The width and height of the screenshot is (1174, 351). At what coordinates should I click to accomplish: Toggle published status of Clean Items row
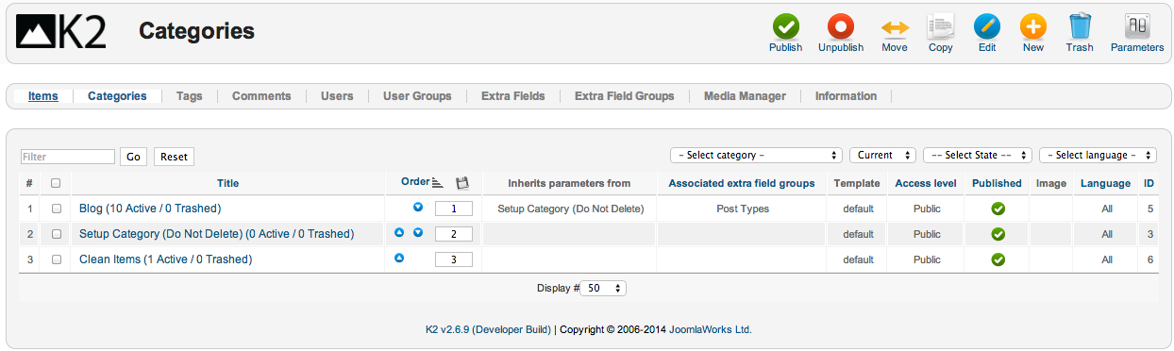pyautogui.click(x=998, y=259)
